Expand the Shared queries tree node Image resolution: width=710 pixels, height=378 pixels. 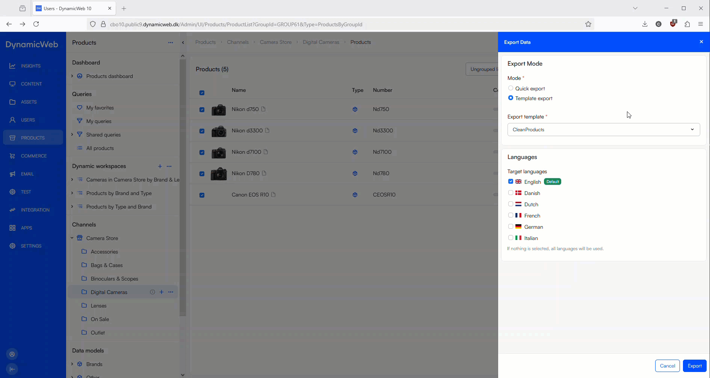72,135
